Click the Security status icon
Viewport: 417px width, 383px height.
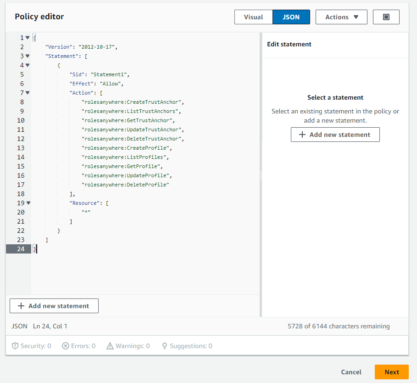click(x=15, y=346)
